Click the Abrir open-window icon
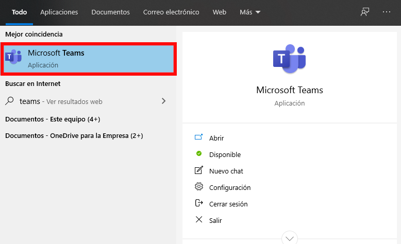The width and height of the screenshot is (401, 244). click(x=199, y=137)
